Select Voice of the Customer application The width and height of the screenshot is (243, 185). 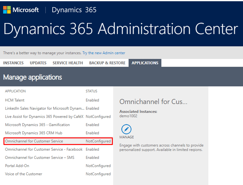pyautogui.click(x=58, y=174)
